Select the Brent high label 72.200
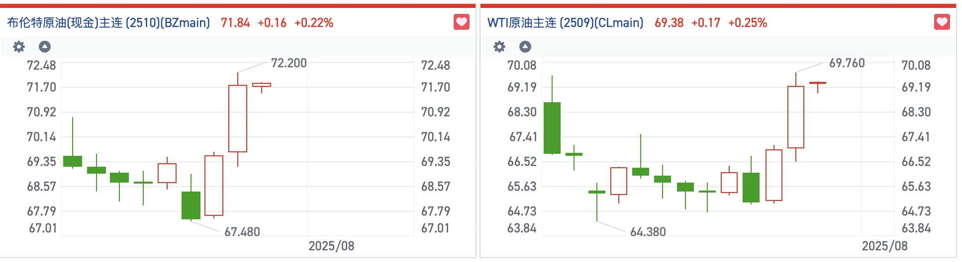 [289, 63]
